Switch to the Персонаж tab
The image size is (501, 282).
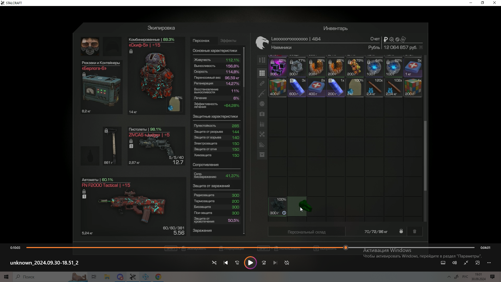coord(201,40)
